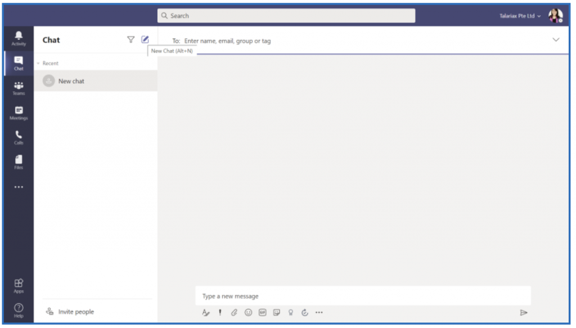Viewport: 576px width, 328px height.
Task: Set message delivery importance
Action: coord(220,312)
